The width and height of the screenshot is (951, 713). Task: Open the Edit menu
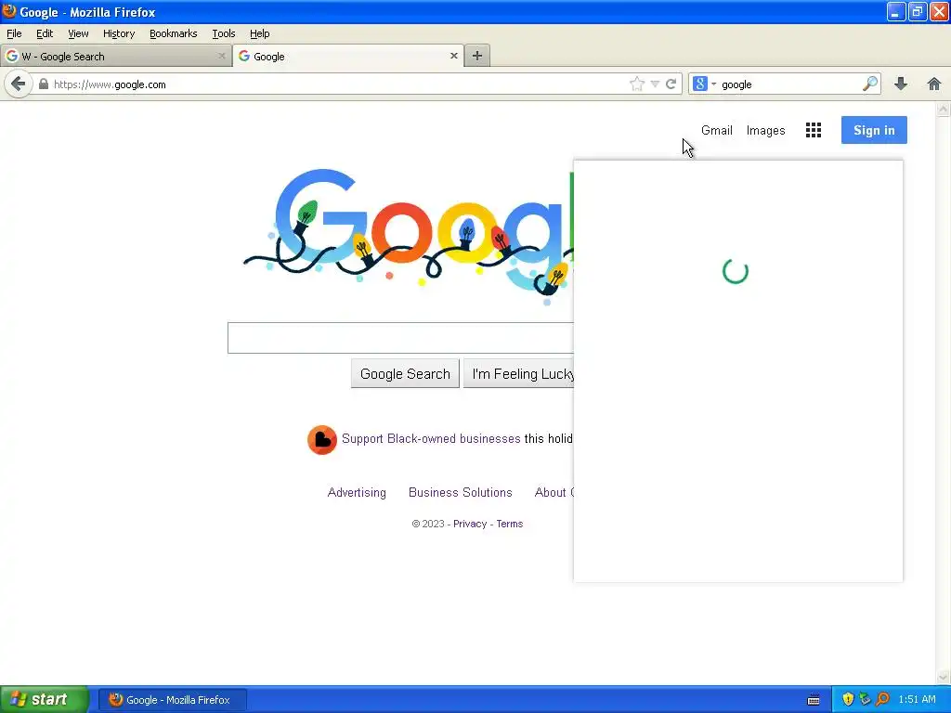(45, 33)
